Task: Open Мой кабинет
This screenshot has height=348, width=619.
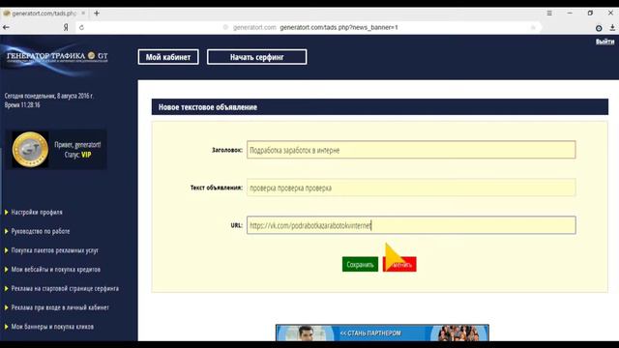Action: coord(168,57)
